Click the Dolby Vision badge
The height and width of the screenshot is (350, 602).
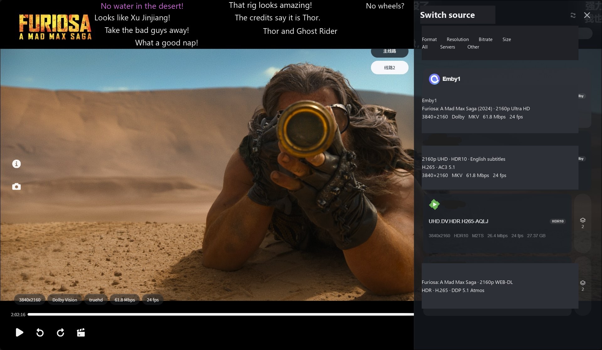pos(65,300)
